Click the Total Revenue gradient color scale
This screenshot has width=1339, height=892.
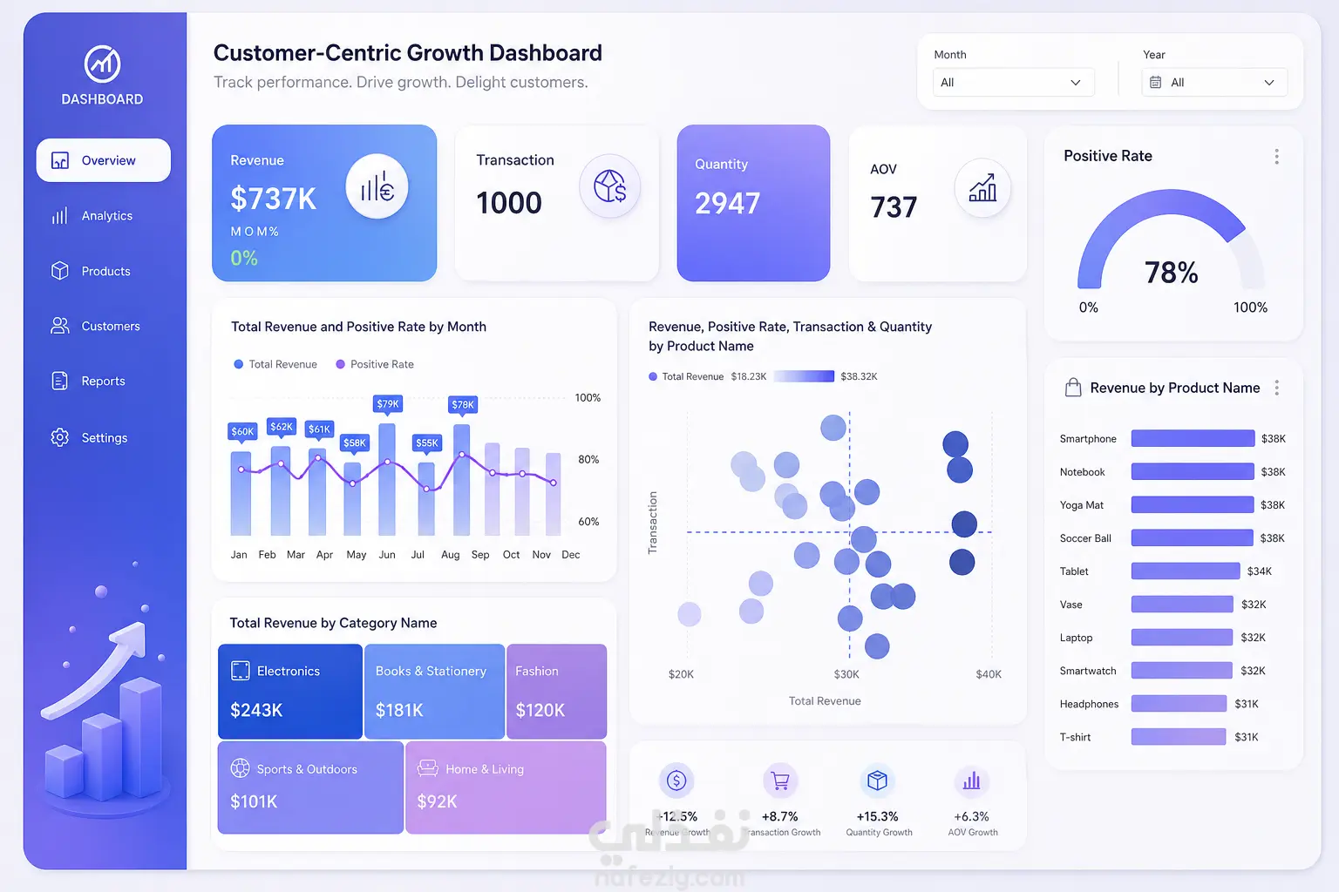click(x=804, y=376)
